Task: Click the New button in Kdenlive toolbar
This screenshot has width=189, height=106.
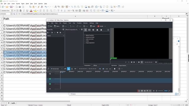Action: [50, 26]
